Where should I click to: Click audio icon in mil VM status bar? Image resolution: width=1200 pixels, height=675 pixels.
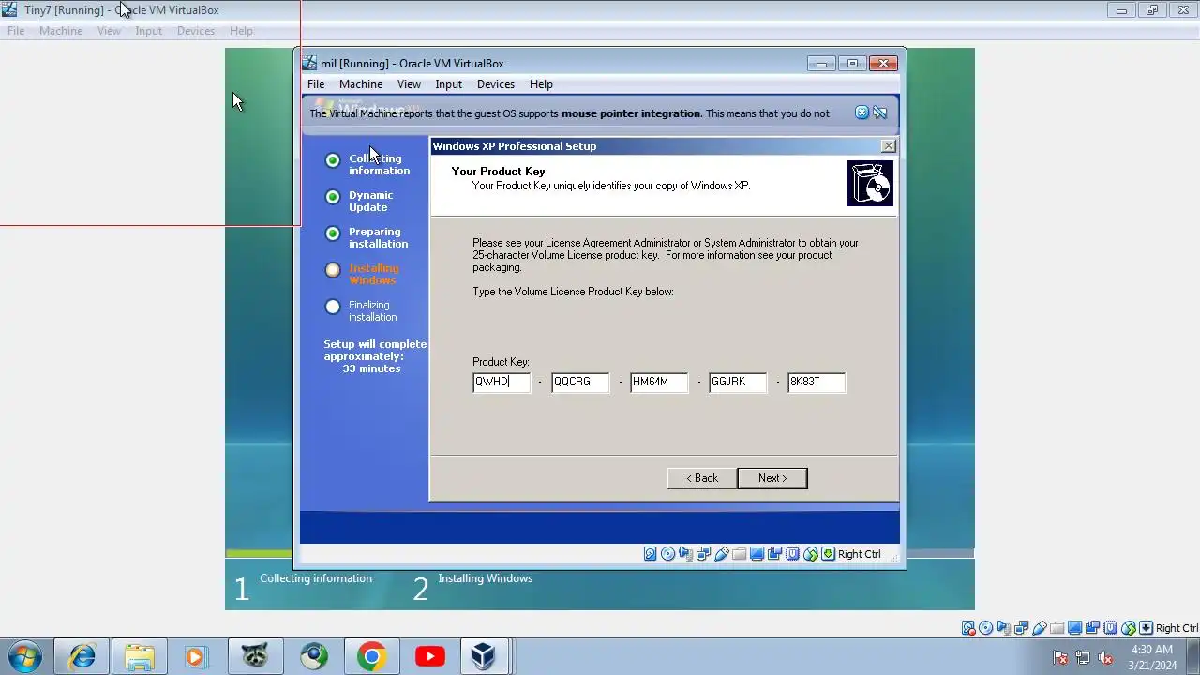tap(685, 554)
